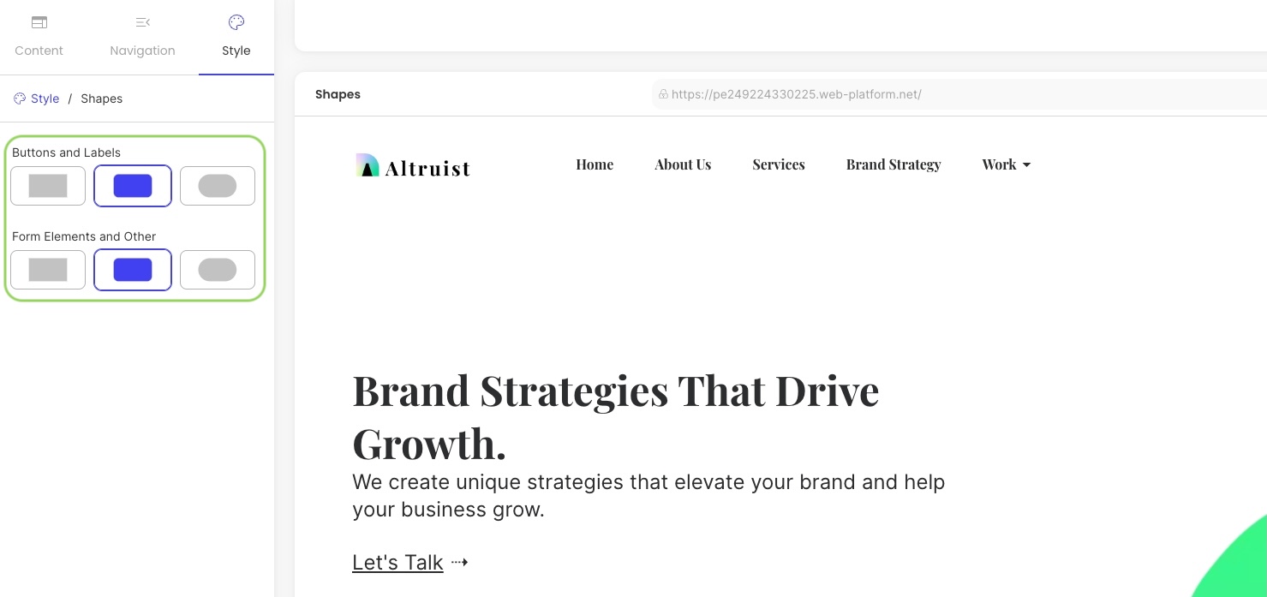Go back to the Style breadcrumb link
The width and height of the screenshot is (1267, 597).
point(45,99)
